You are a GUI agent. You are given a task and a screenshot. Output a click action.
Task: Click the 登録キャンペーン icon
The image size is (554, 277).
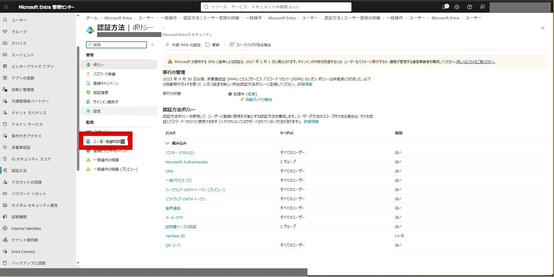[88, 83]
